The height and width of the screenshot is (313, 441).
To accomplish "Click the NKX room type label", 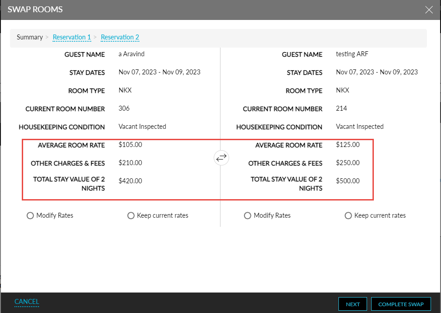I will tap(125, 90).
